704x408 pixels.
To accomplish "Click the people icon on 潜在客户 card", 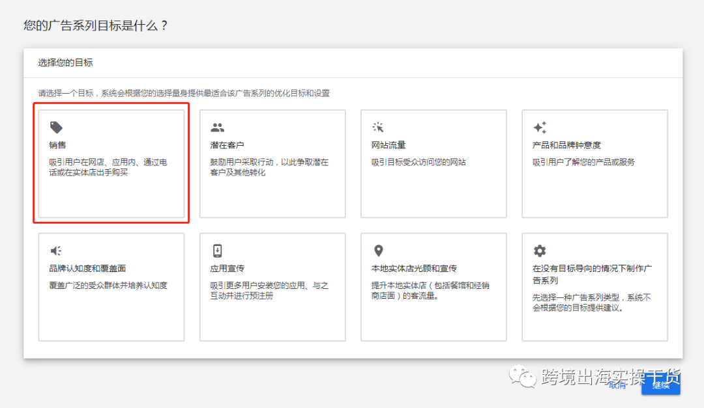I will coord(218,126).
